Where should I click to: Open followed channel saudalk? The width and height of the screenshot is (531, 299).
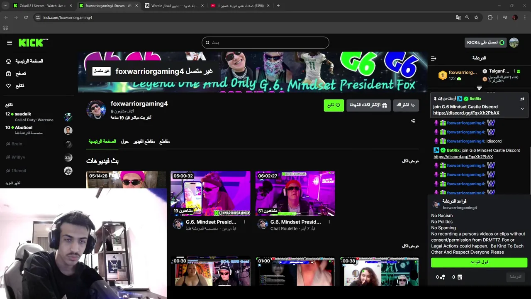pos(39,117)
